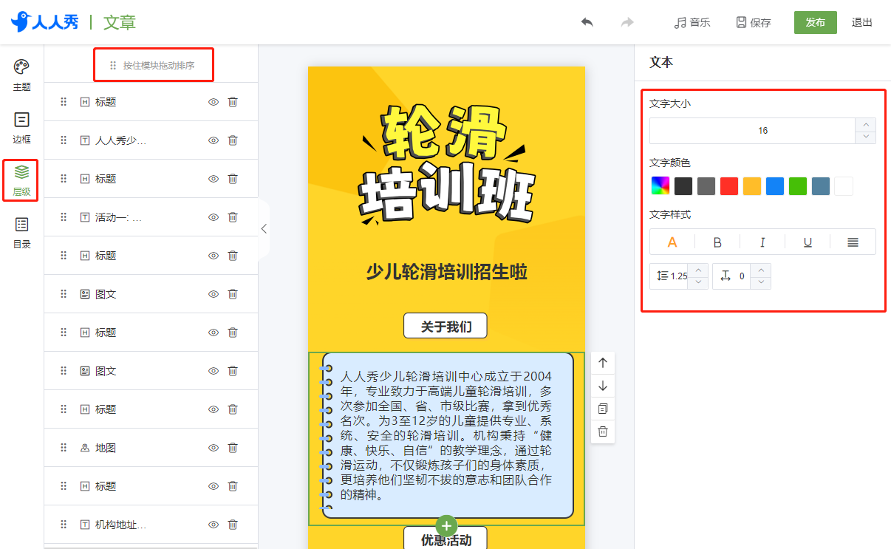This screenshot has width=891, height=549.
Task: Duplicate the selected text block
Action: pyautogui.click(x=603, y=409)
